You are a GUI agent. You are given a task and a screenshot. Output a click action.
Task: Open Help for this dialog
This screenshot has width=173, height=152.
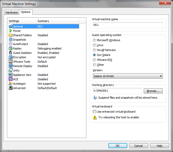click(160, 146)
